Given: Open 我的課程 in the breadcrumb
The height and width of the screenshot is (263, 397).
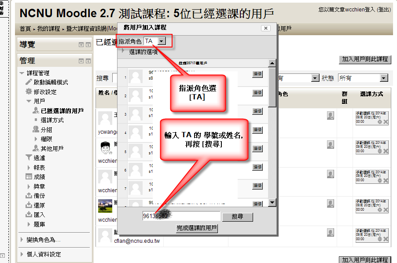Looking at the screenshot, I should [x=48, y=29].
